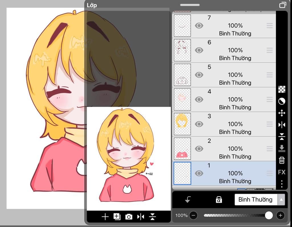
Task: Select layer 2 in the list
Action: pyautogui.click(x=235, y=149)
